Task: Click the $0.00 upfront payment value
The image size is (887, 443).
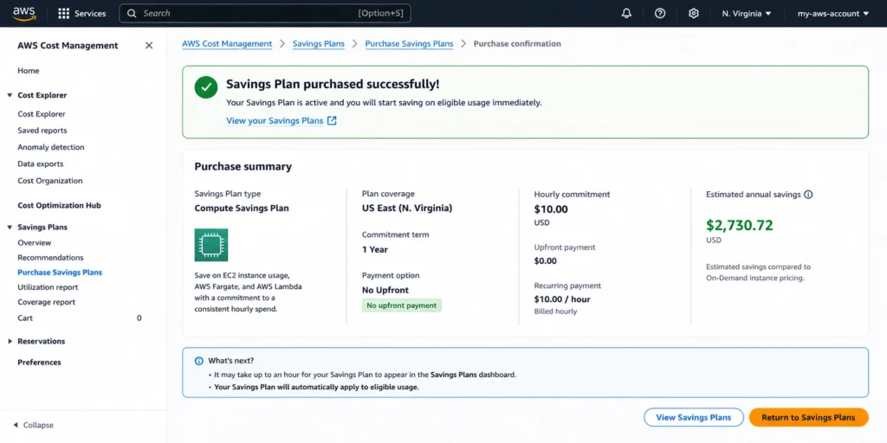Action: pyautogui.click(x=546, y=261)
